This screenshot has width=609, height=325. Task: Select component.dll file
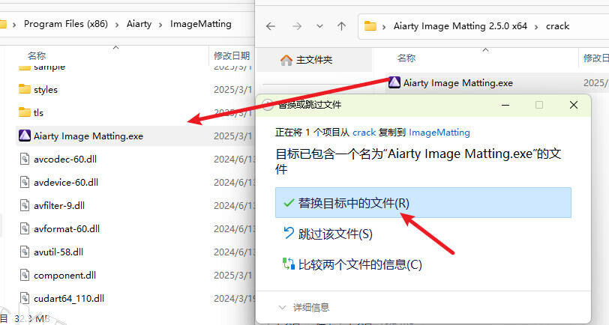[64, 276]
